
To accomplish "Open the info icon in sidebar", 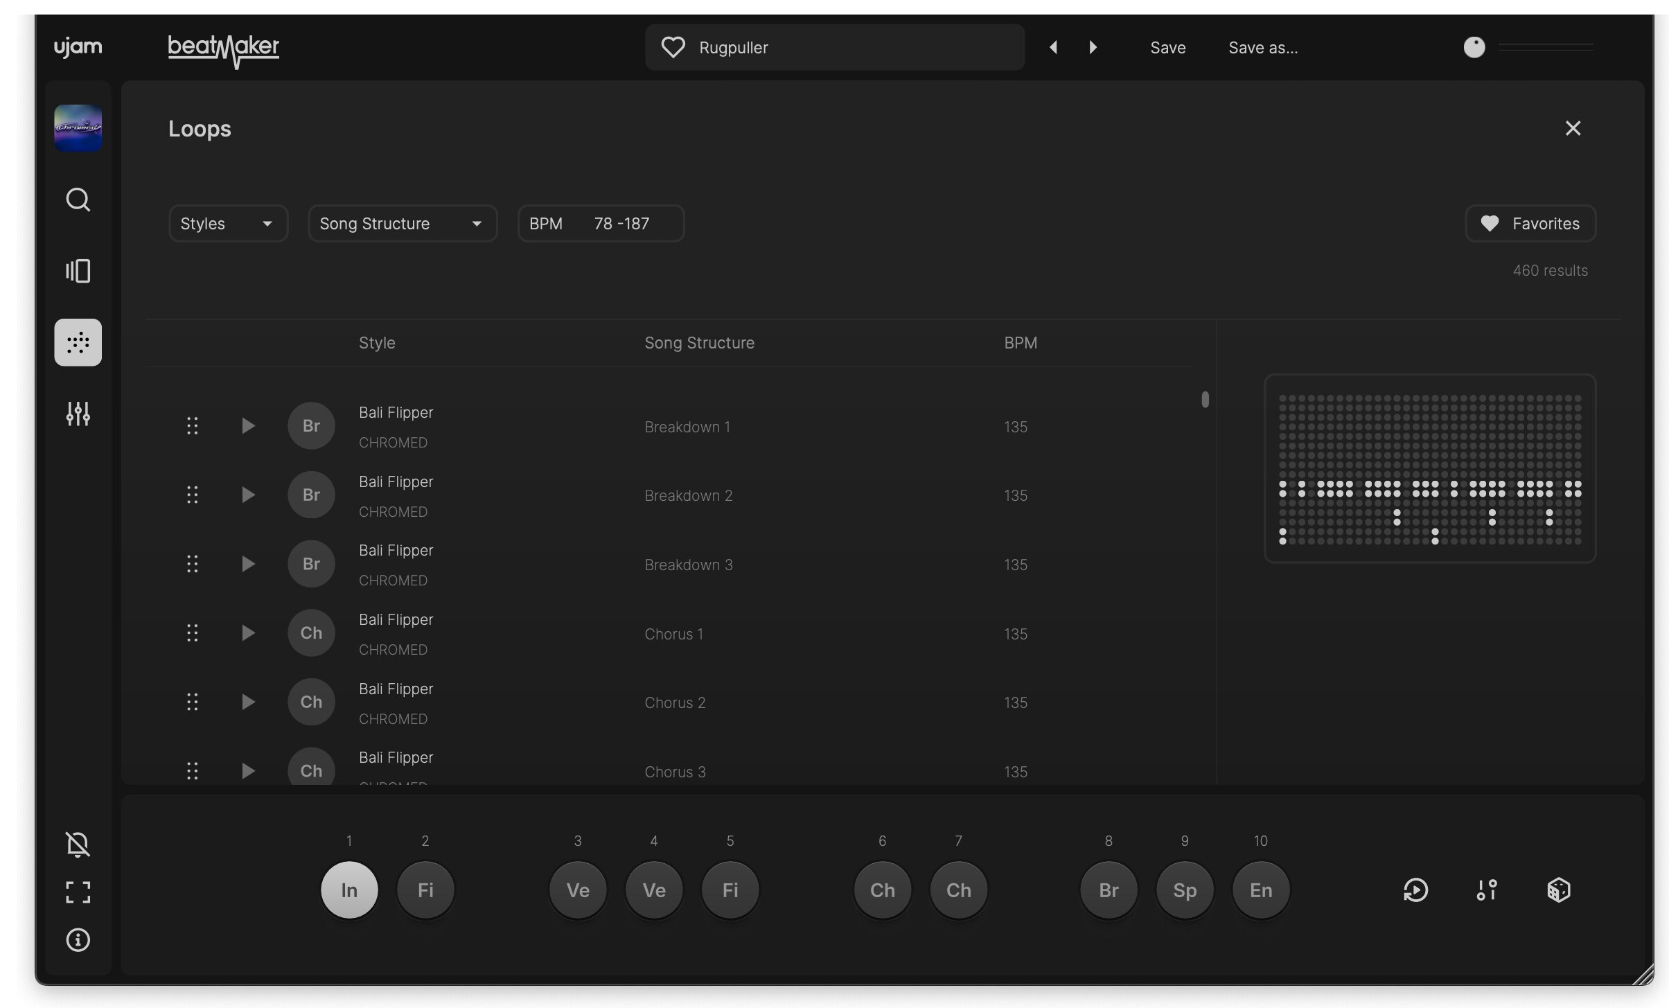I will [78, 940].
